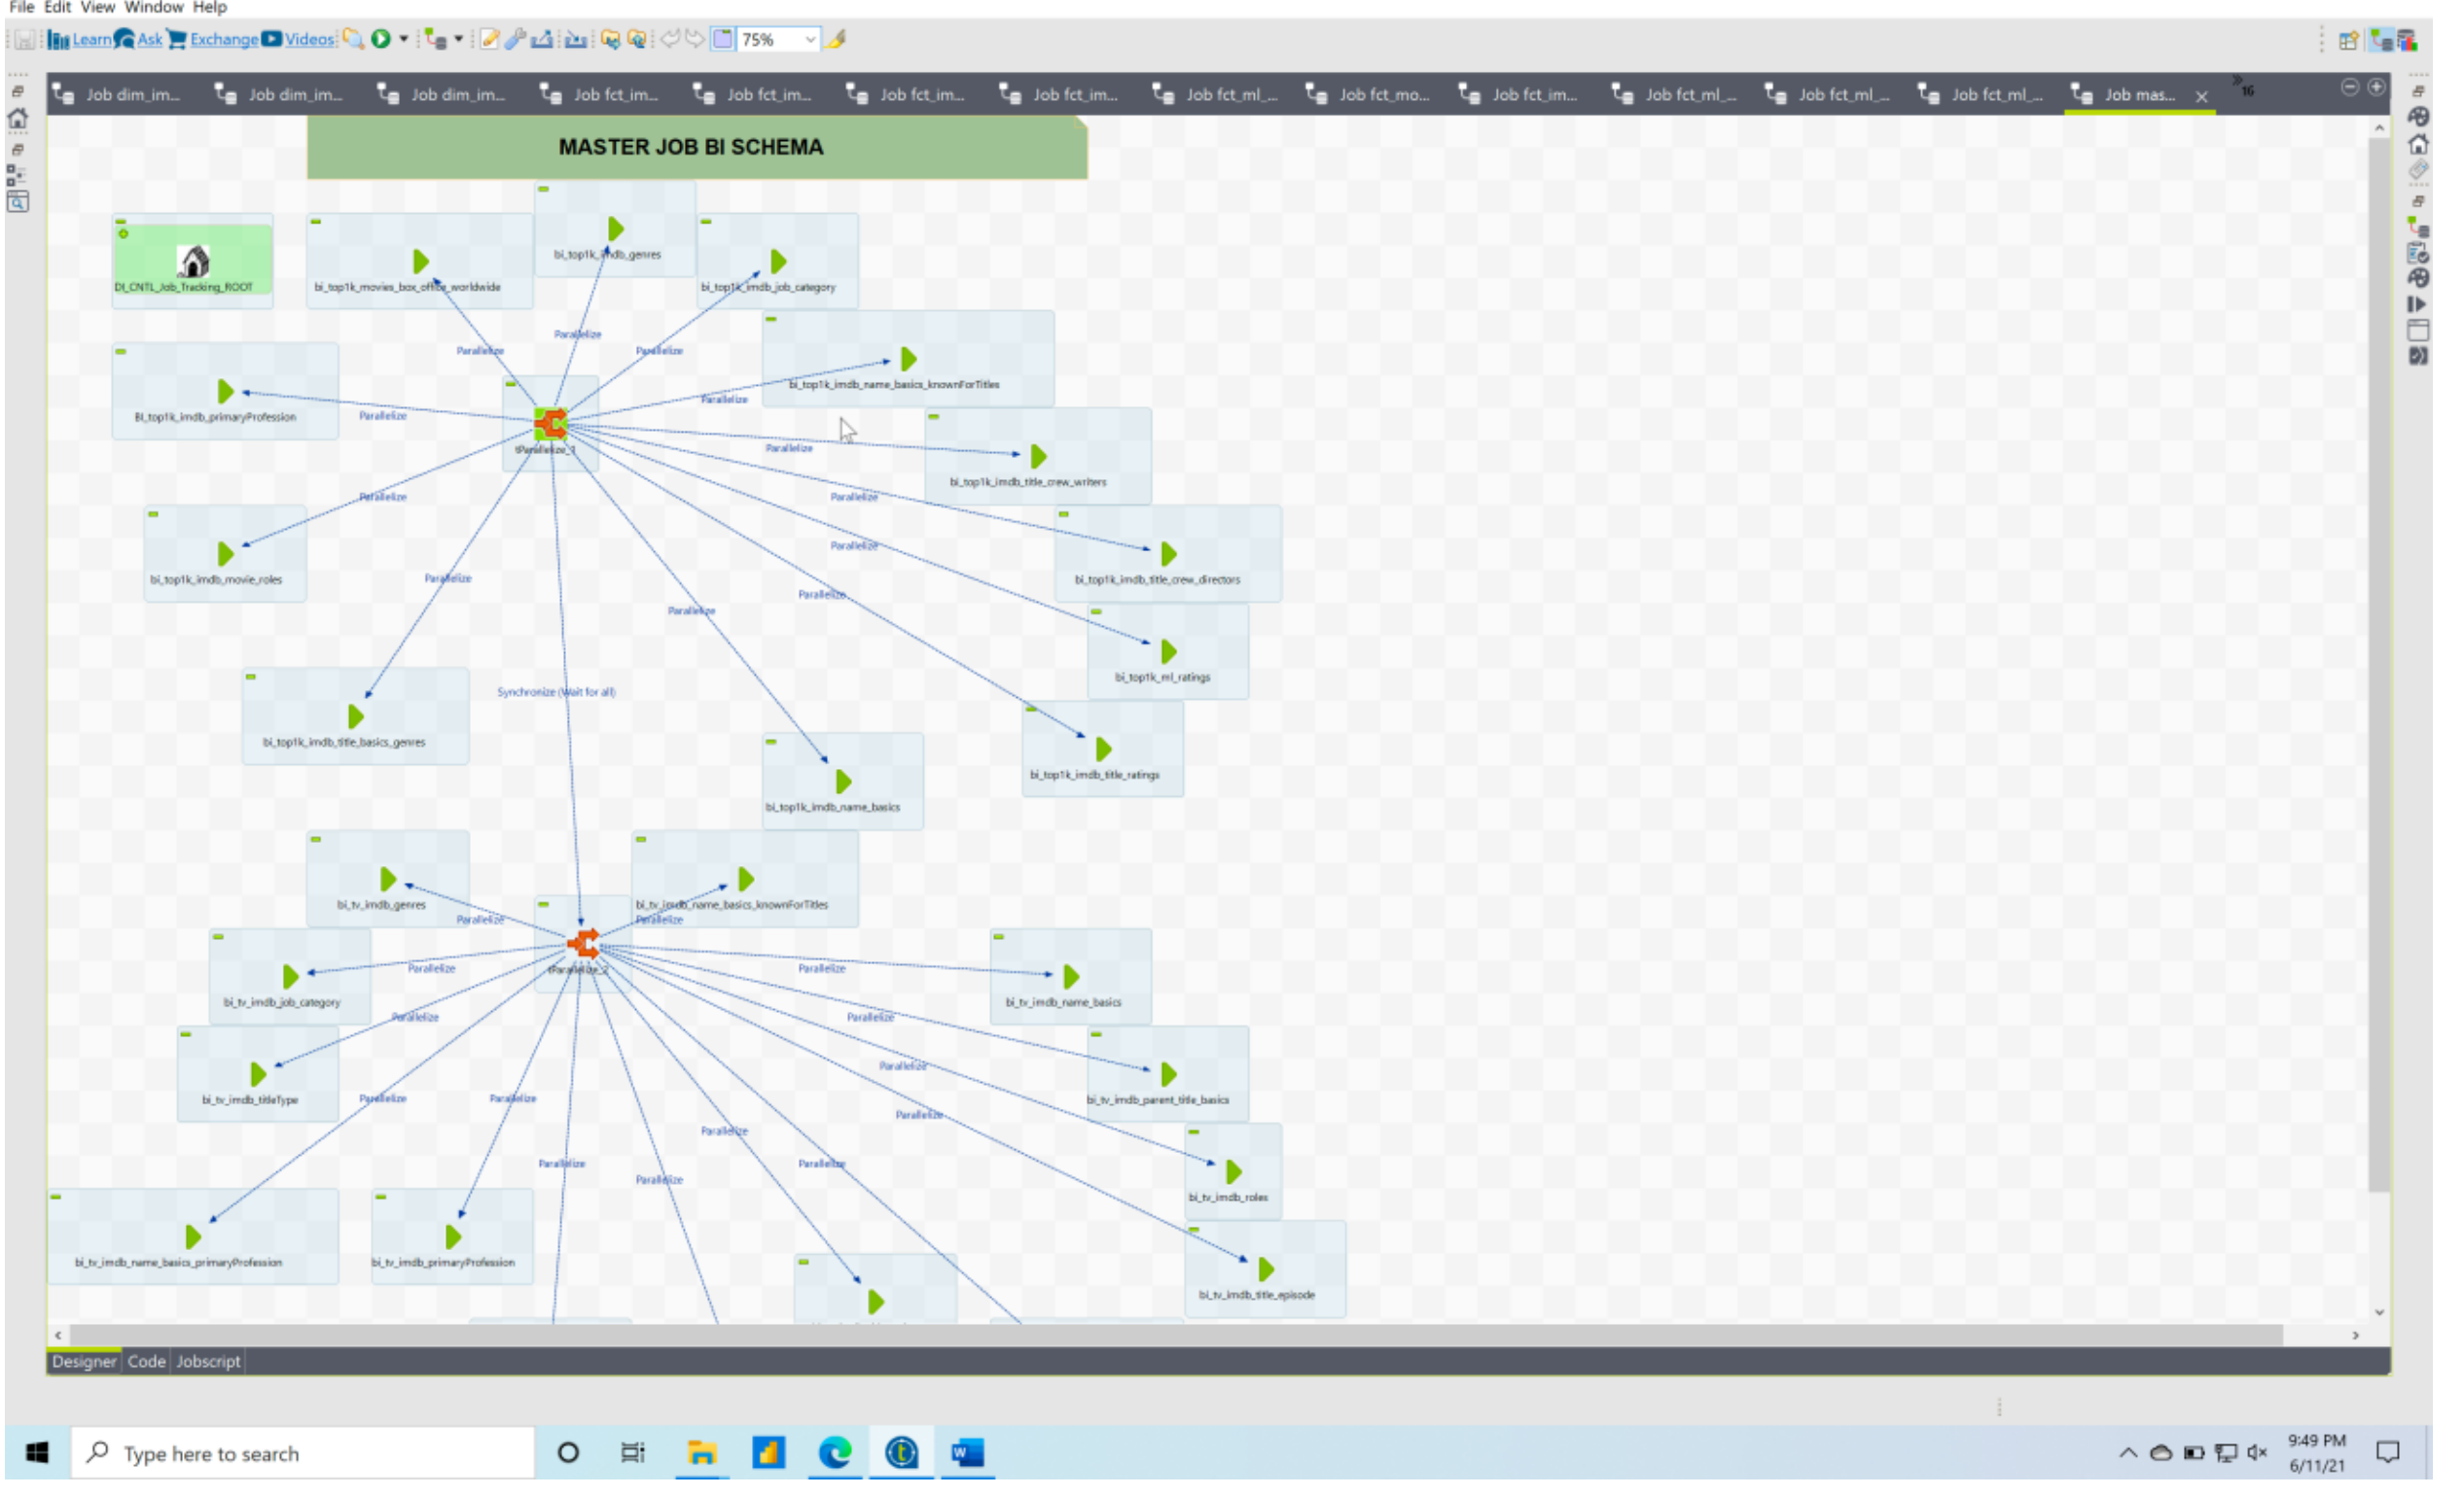Click the Import items icon
2464x1496 pixels.
click(x=577, y=39)
